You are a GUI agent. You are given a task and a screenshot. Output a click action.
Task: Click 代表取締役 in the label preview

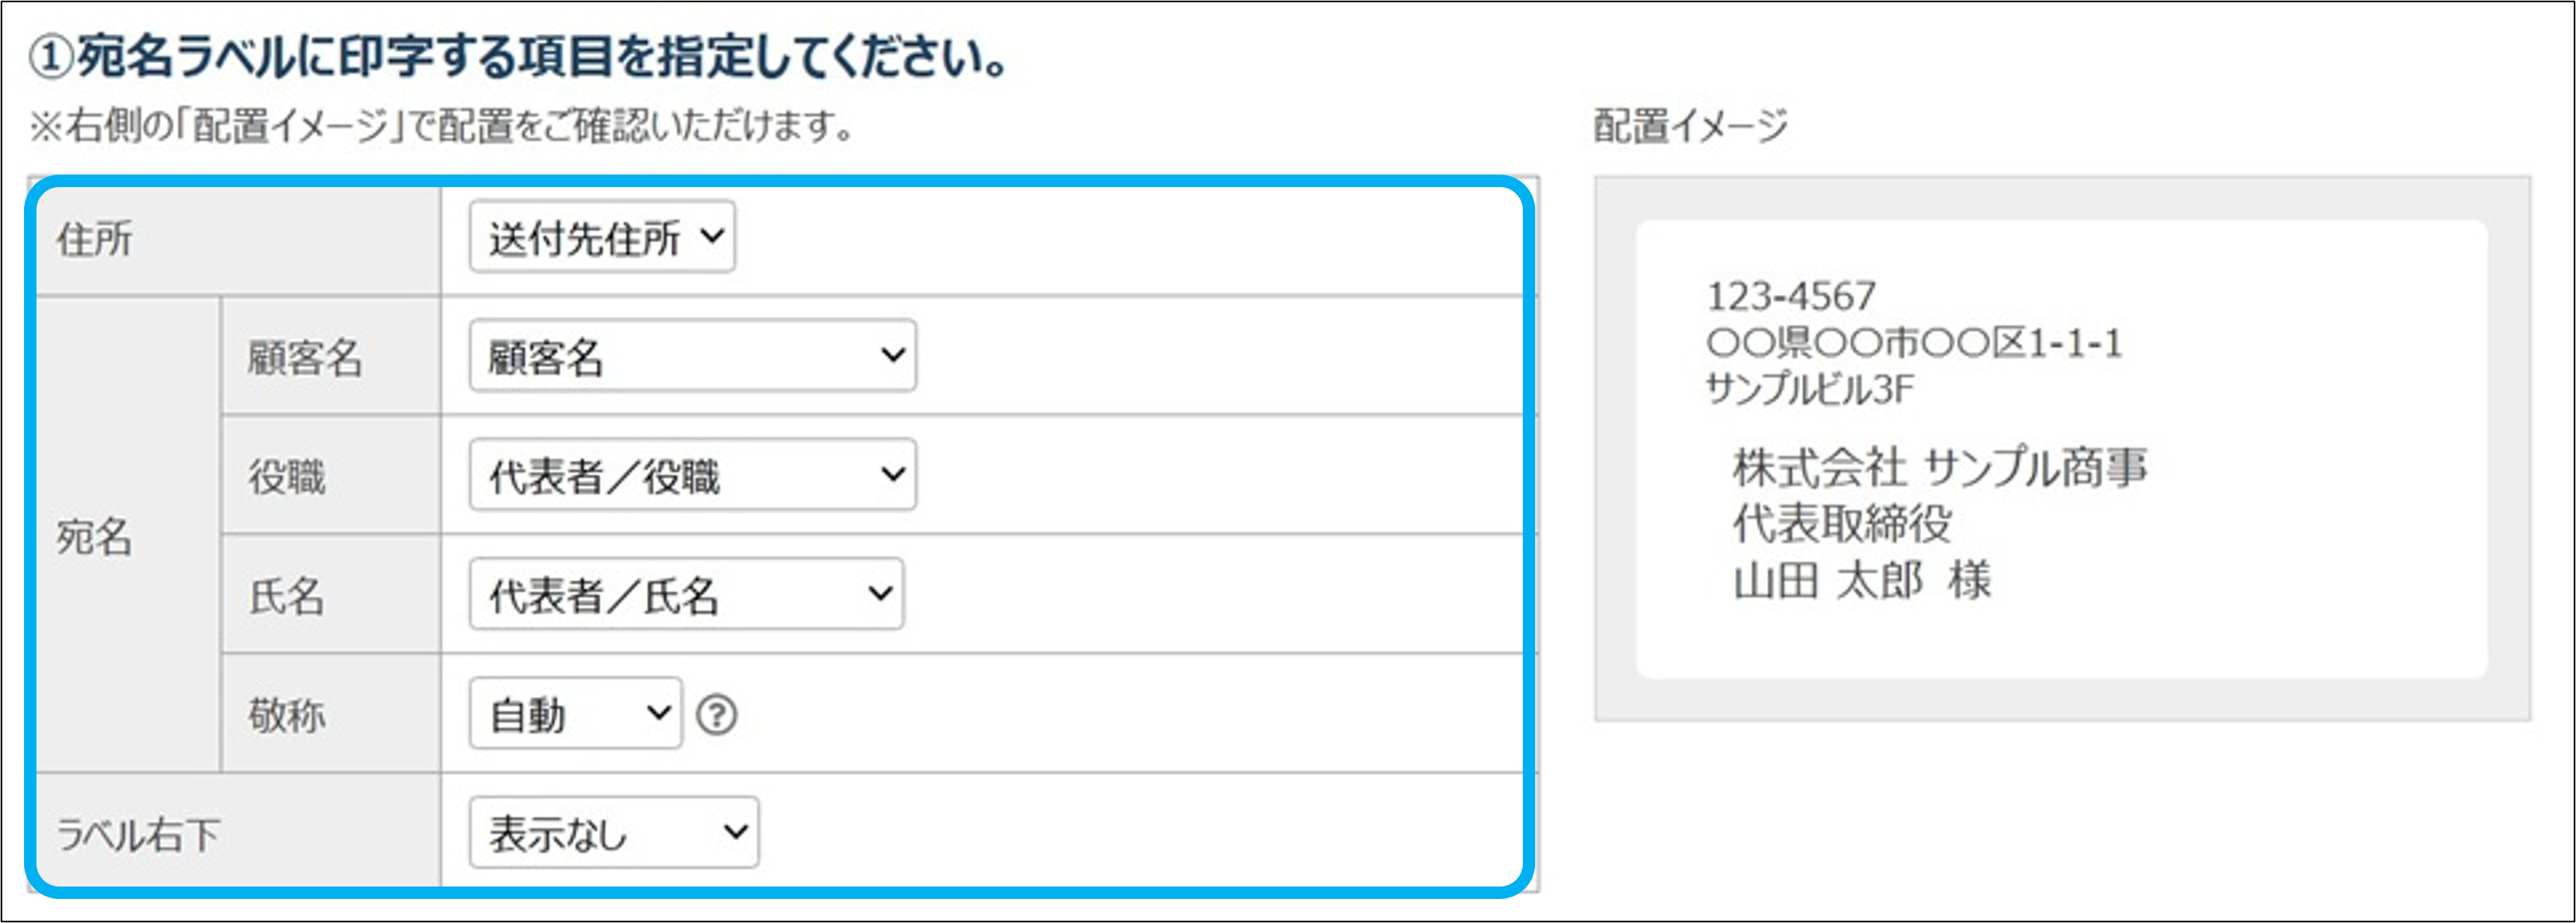tap(1841, 523)
